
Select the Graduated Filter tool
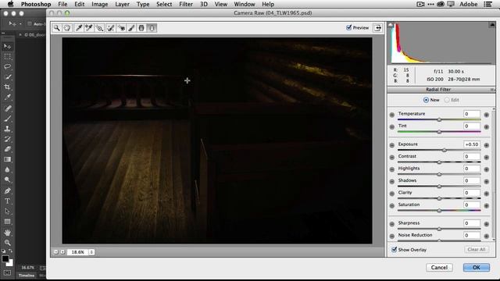tap(141, 28)
